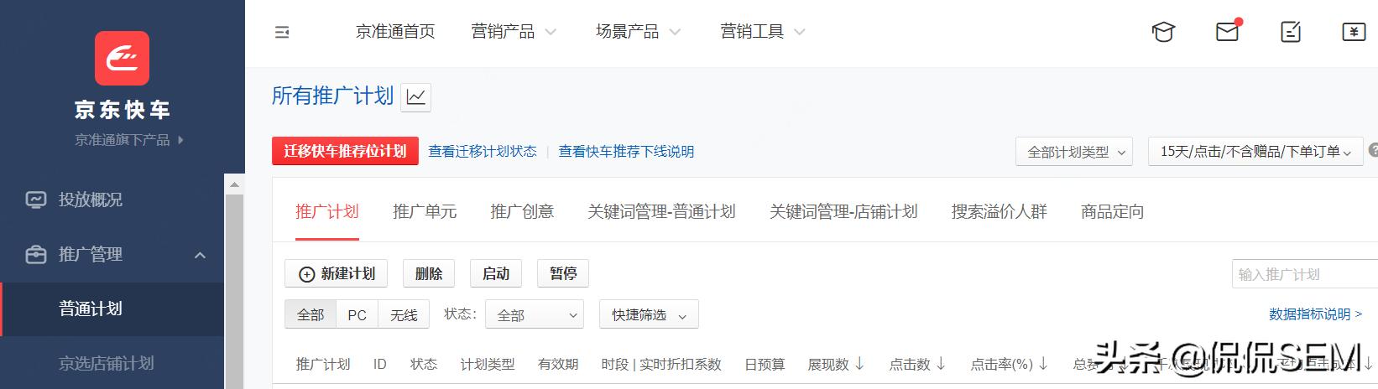Screen dimensions: 1378x389
Task: Switch to the 关键词管理-店铺计划 tab
Action: 843,211
